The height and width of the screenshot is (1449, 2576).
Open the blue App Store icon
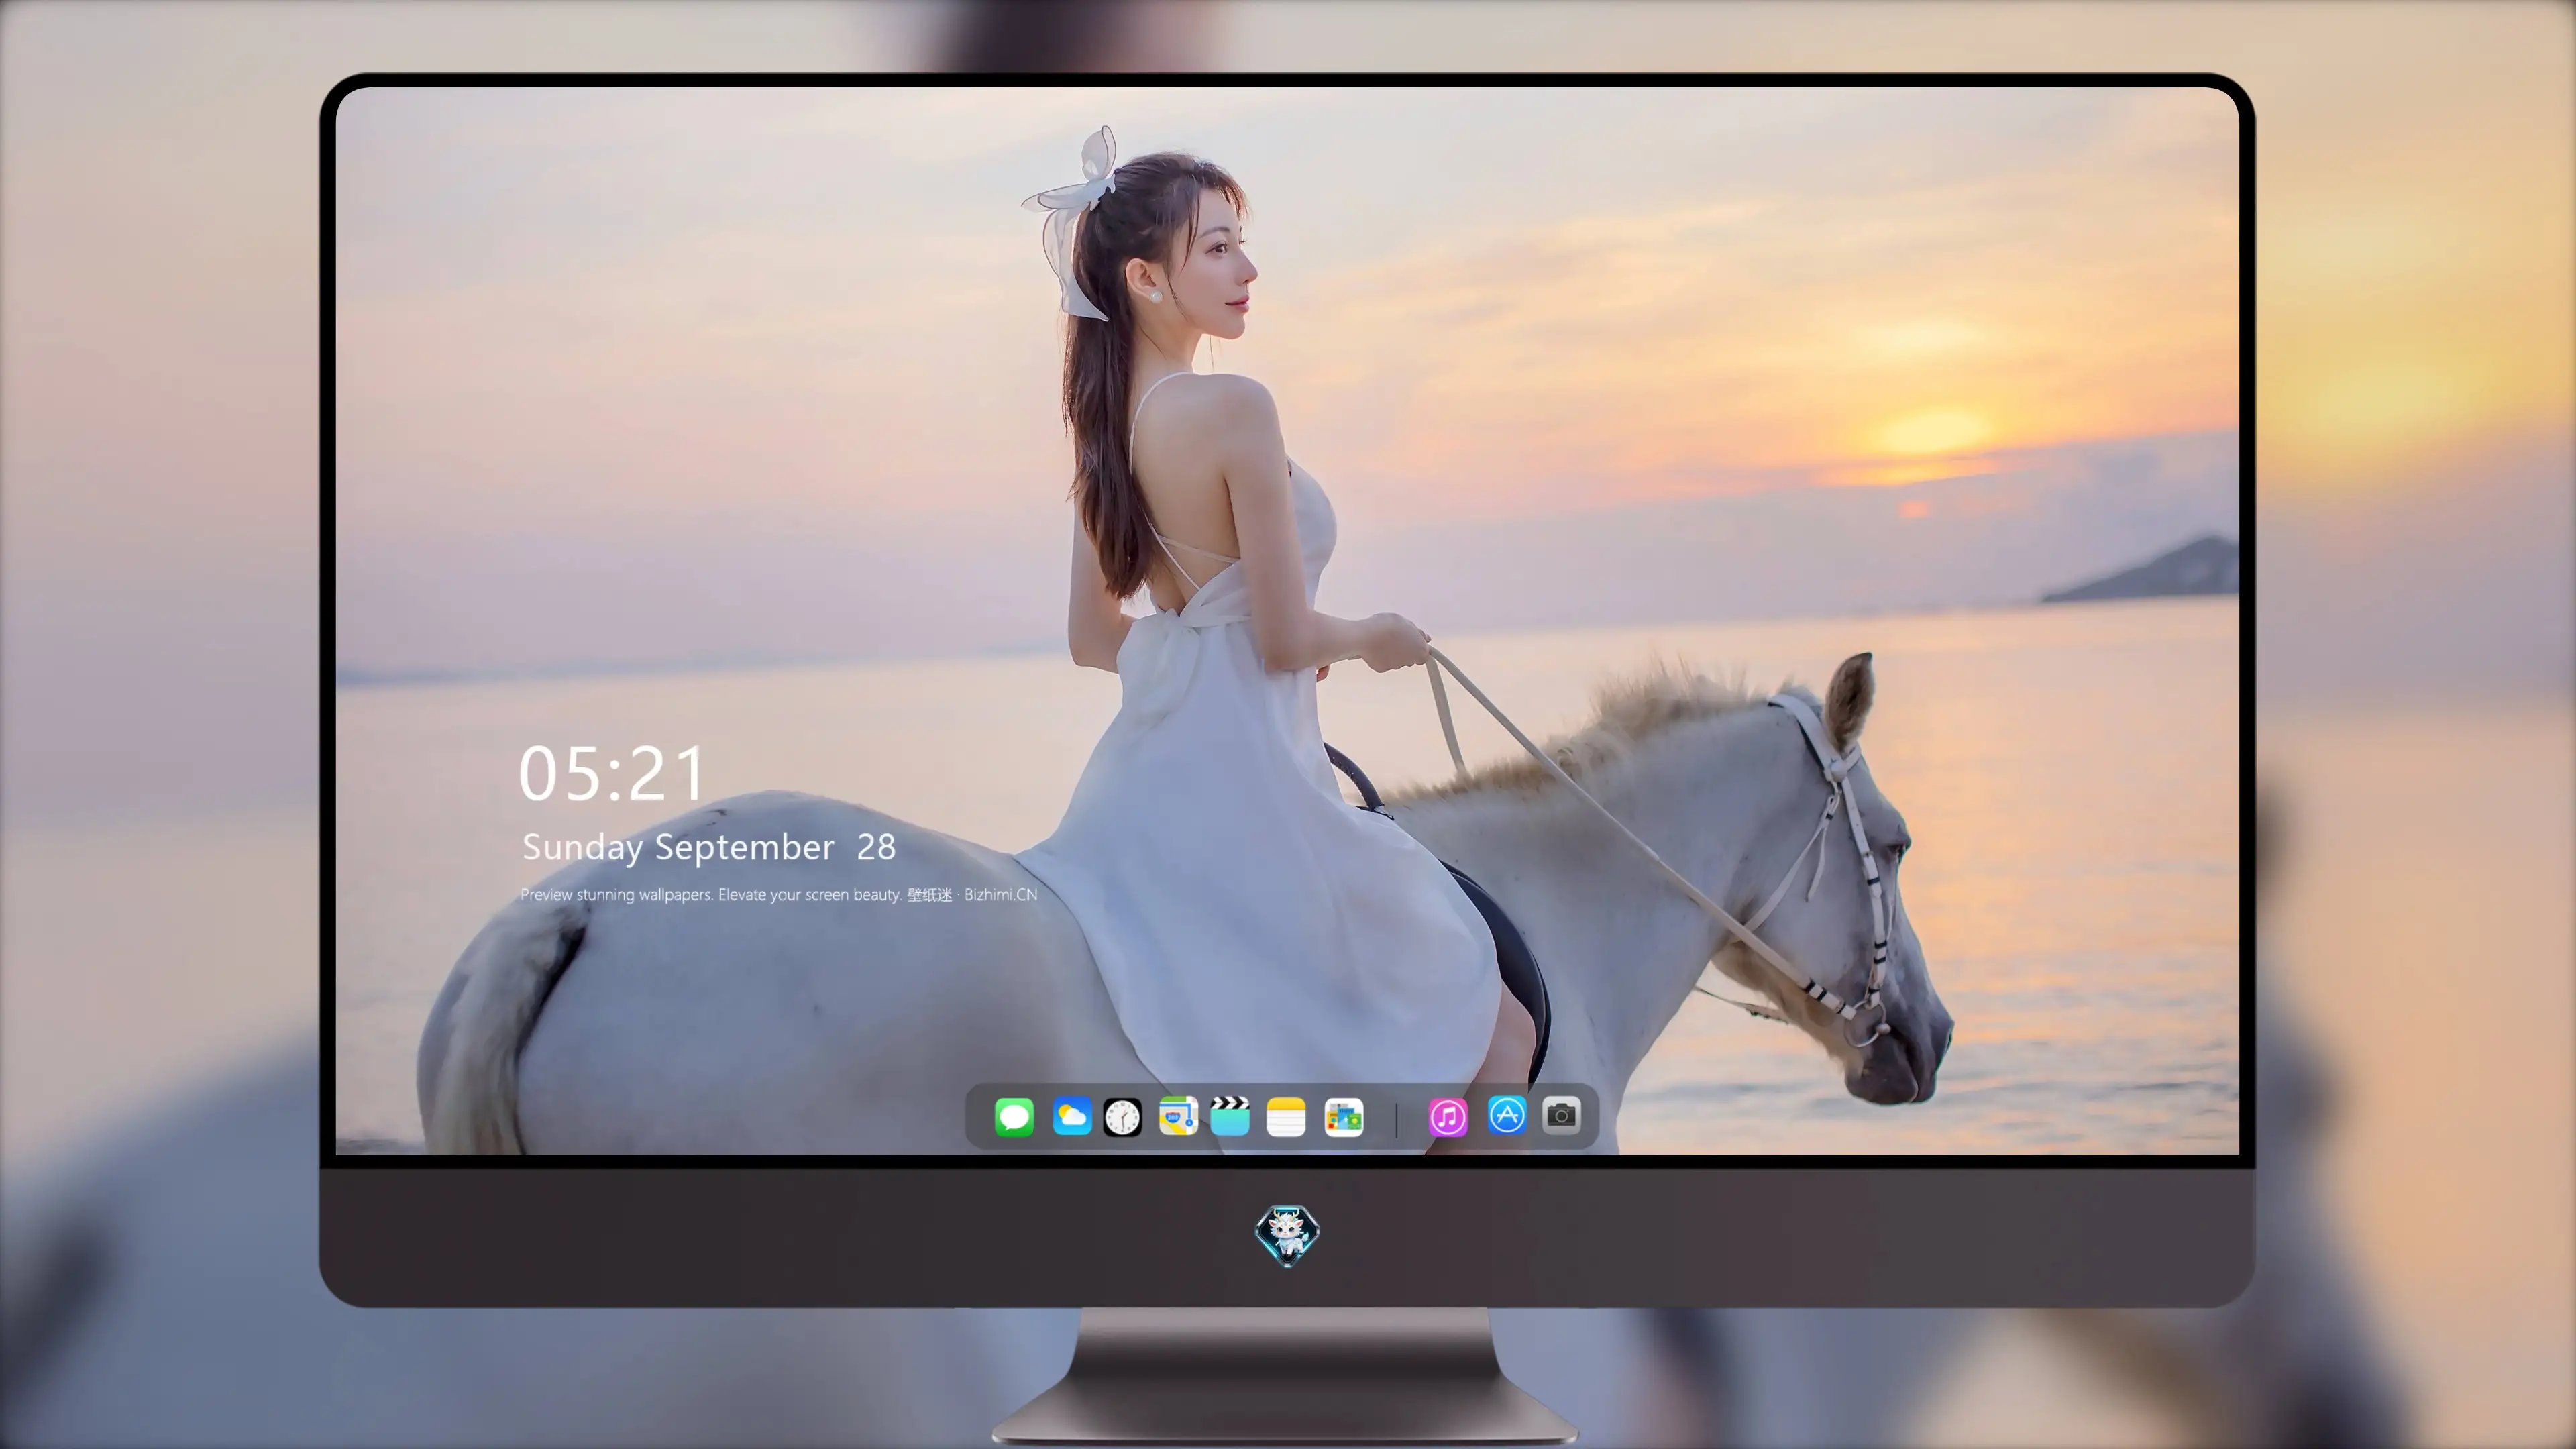point(1507,1115)
